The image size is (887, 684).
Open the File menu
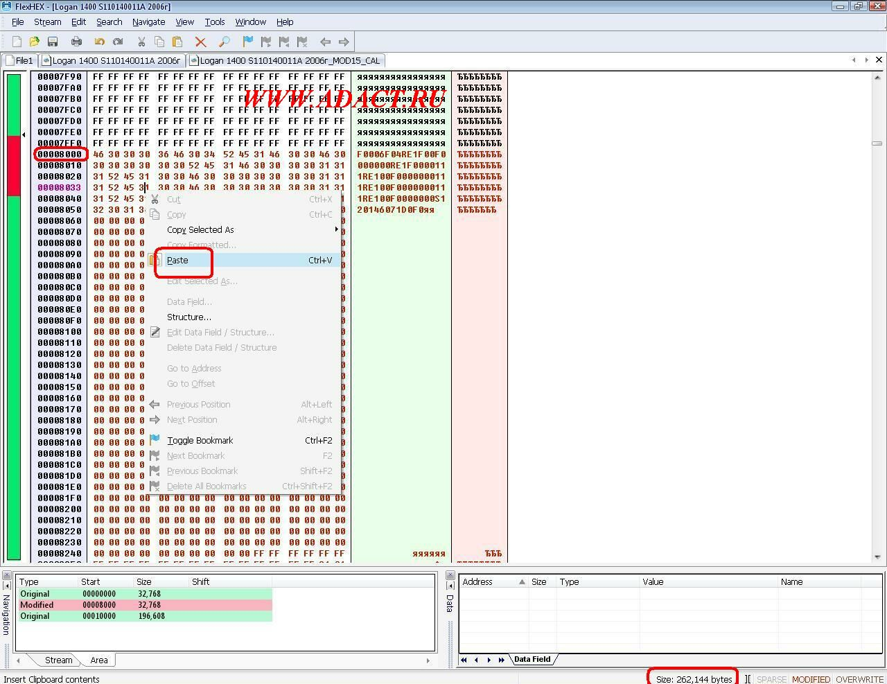coord(18,21)
